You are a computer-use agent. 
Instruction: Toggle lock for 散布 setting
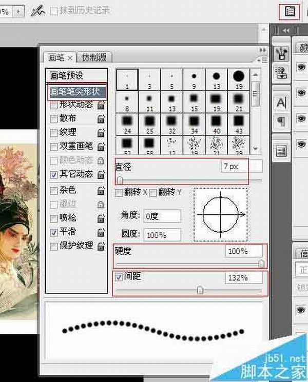click(101, 119)
